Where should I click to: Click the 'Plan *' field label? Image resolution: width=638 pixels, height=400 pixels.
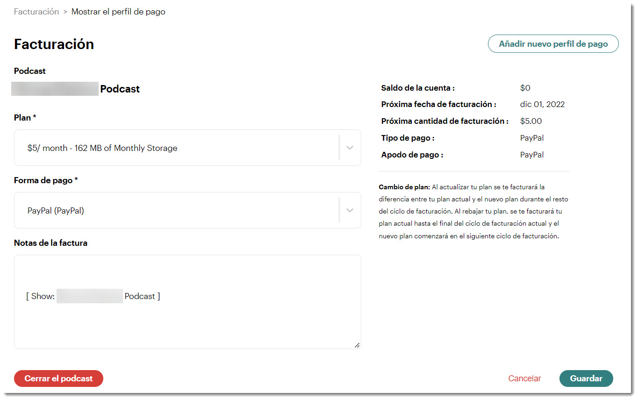click(25, 118)
